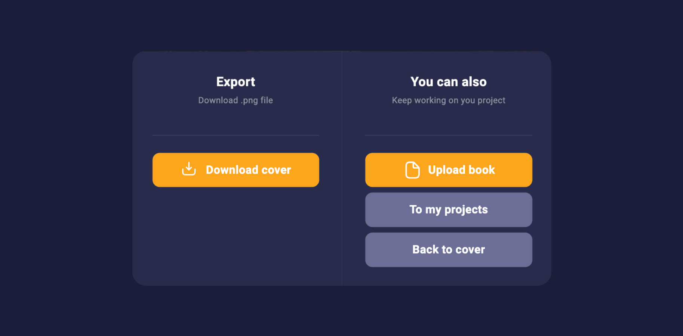Click the download arrow tray icon
The height and width of the screenshot is (336, 683).
pos(189,169)
